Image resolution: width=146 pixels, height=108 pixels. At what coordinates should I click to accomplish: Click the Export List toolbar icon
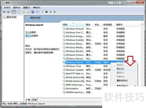click(28, 12)
